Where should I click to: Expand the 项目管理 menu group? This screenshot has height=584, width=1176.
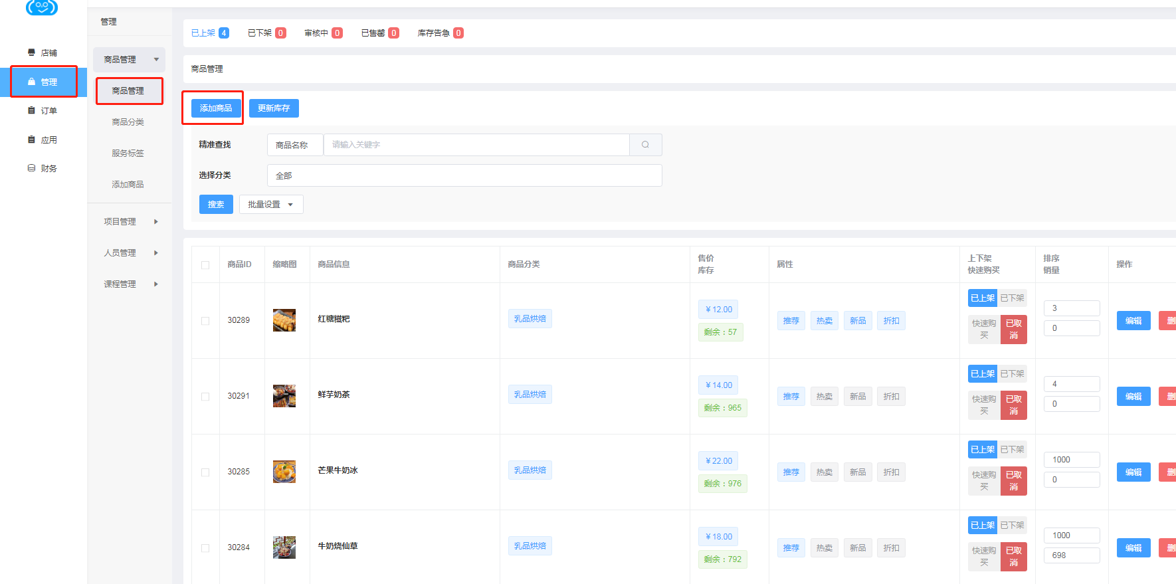129,222
